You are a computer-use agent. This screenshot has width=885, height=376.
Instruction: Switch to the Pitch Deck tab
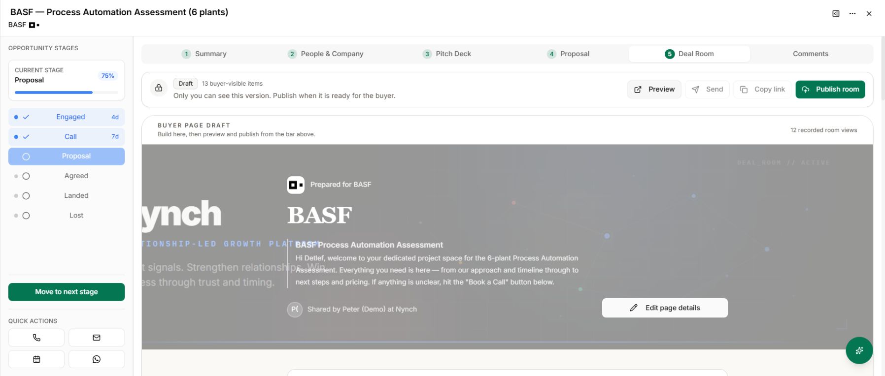tap(447, 54)
